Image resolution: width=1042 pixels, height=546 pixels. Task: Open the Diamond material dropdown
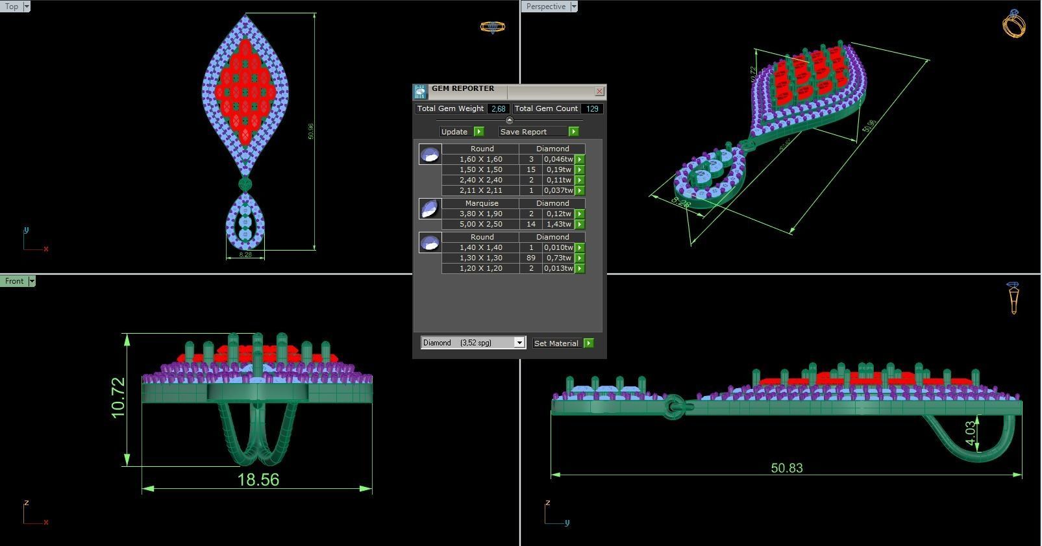(519, 343)
